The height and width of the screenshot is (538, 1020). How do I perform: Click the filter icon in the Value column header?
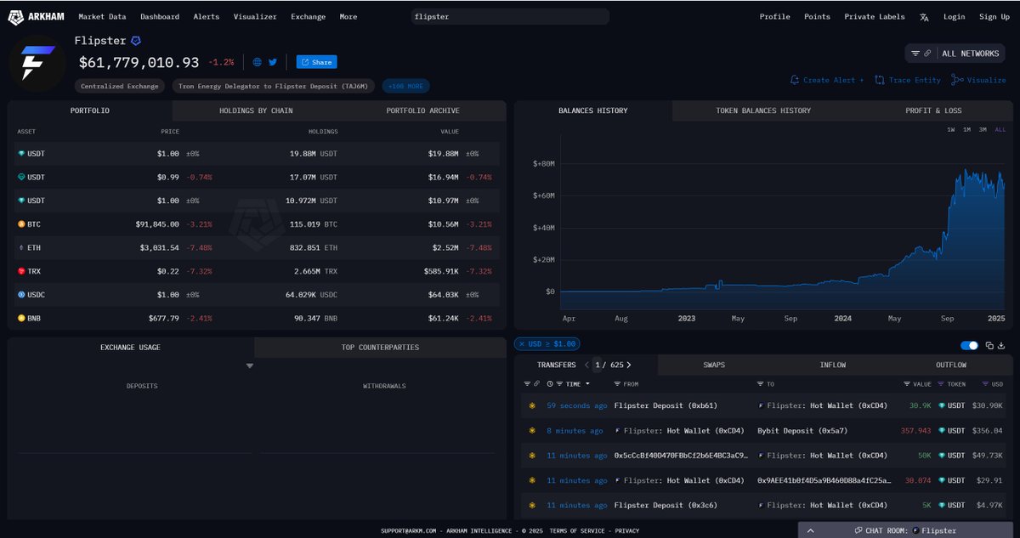907,384
